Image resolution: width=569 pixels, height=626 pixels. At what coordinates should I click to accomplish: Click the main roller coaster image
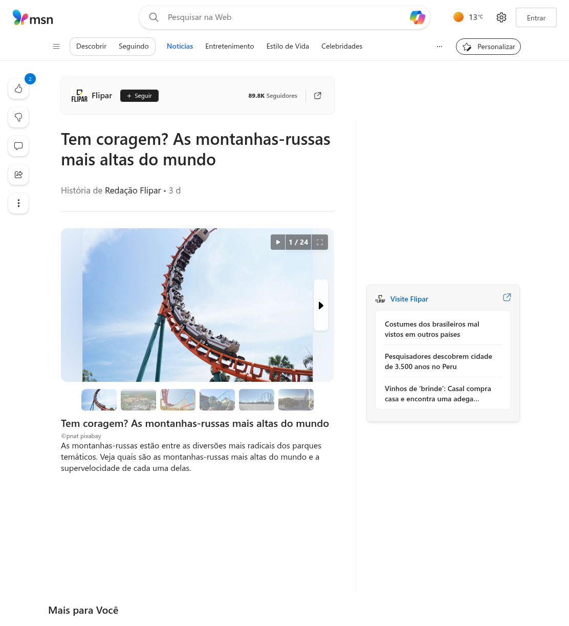click(x=198, y=305)
